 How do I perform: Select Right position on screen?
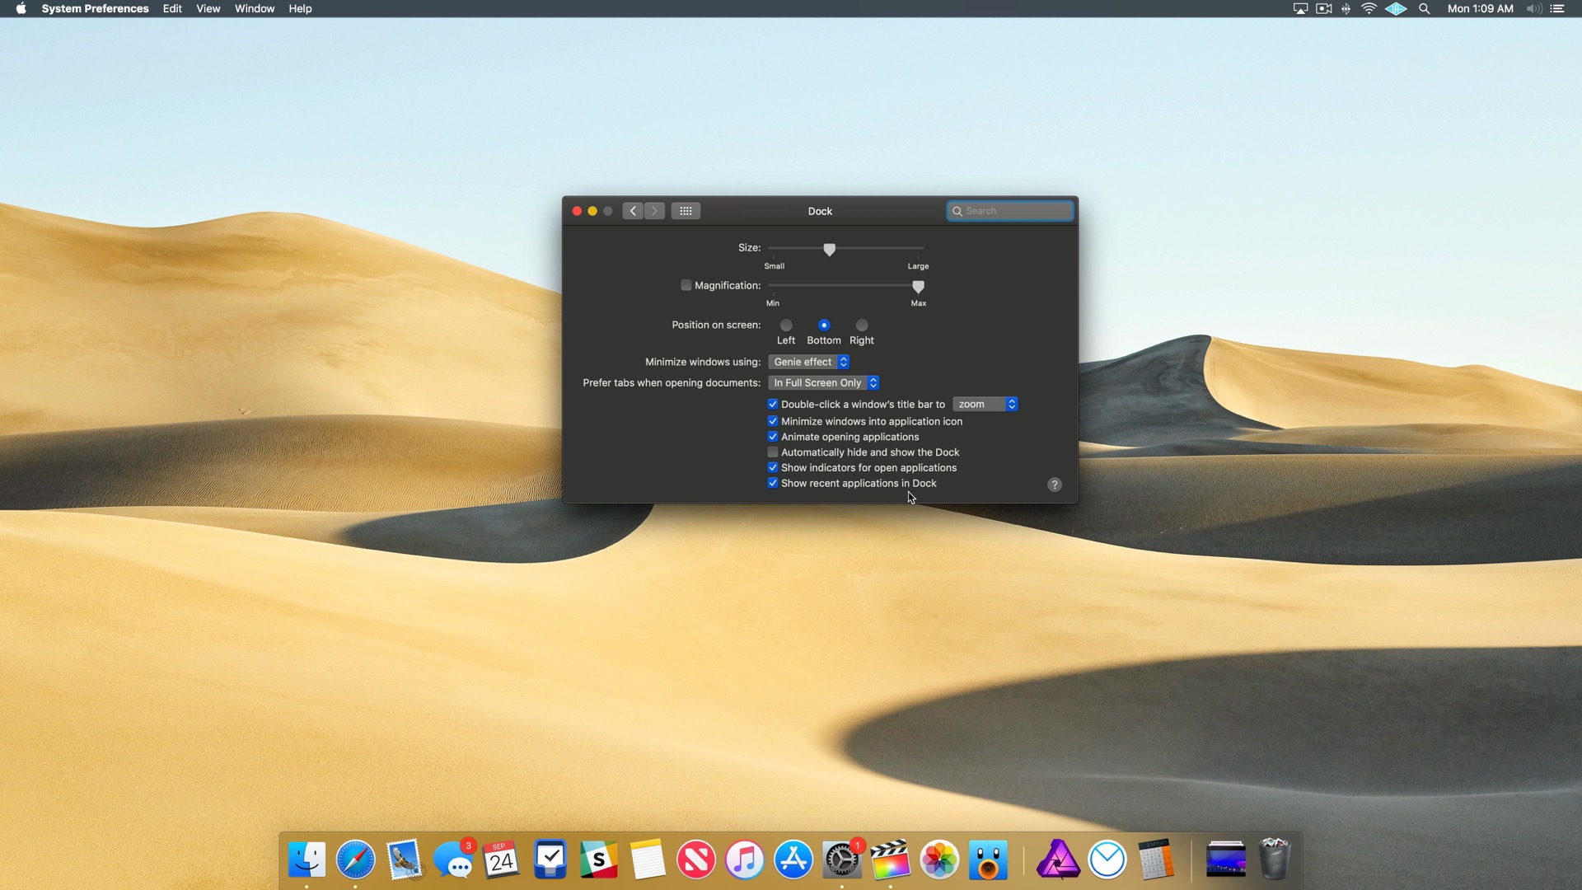(862, 325)
